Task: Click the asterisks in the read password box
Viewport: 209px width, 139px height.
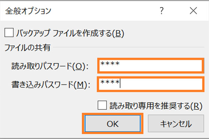Action: 110,64
